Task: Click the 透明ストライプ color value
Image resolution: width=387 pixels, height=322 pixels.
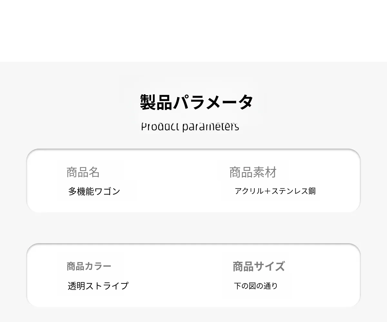Action: (x=98, y=286)
